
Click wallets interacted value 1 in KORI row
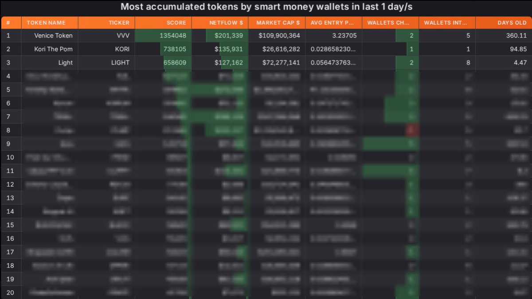(468, 49)
